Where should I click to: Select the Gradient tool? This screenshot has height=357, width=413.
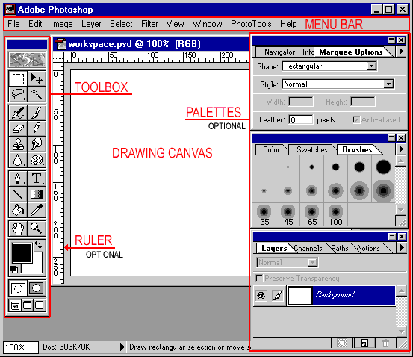(37, 194)
